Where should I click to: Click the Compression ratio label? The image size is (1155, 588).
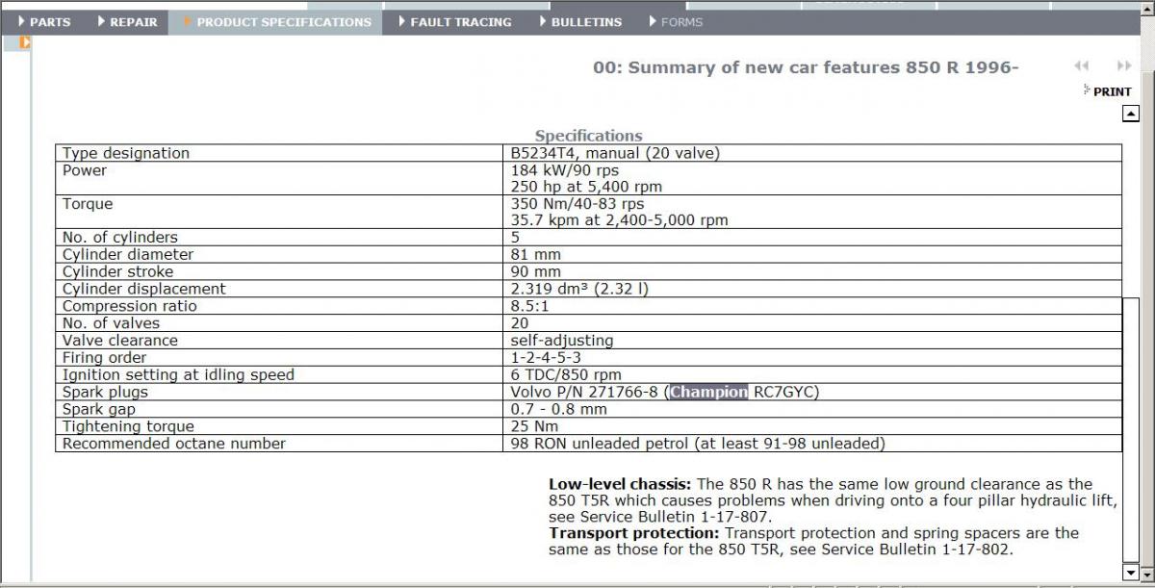click(x=130, y=306)
